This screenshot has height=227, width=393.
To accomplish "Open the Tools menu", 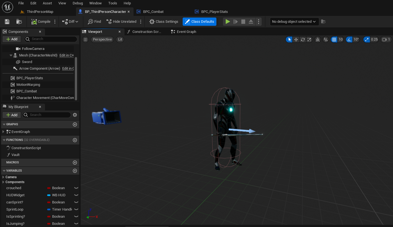I will click(113, 3).
